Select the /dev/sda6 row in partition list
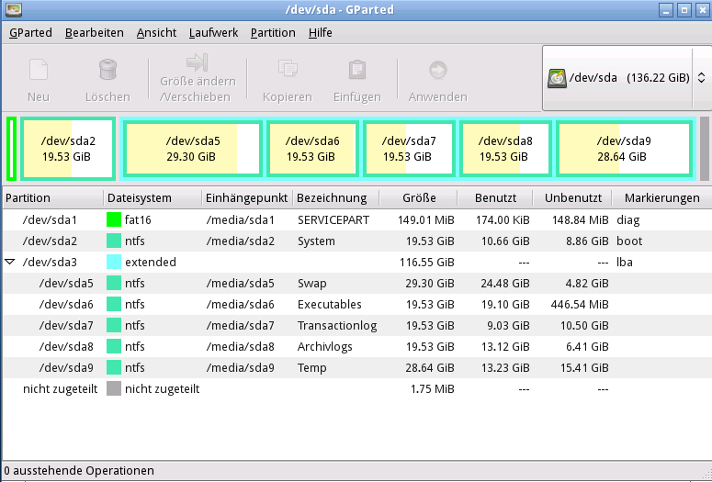Image resolution: width=712 pixels, height=482 pixels. point(357,304)
